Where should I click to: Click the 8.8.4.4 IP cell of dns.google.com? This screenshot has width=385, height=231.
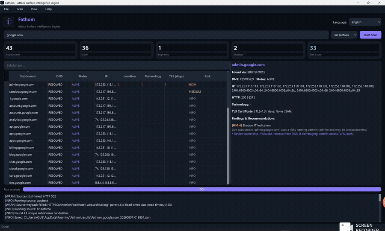(106, 182)
